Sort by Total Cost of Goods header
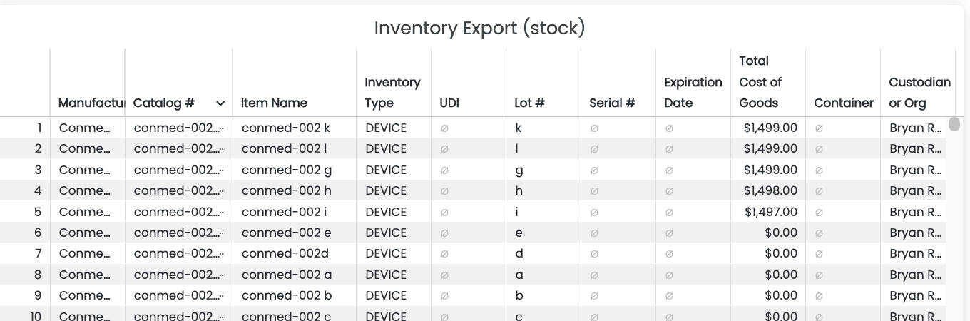Screen dimensions: 970x321 [760, 82]
